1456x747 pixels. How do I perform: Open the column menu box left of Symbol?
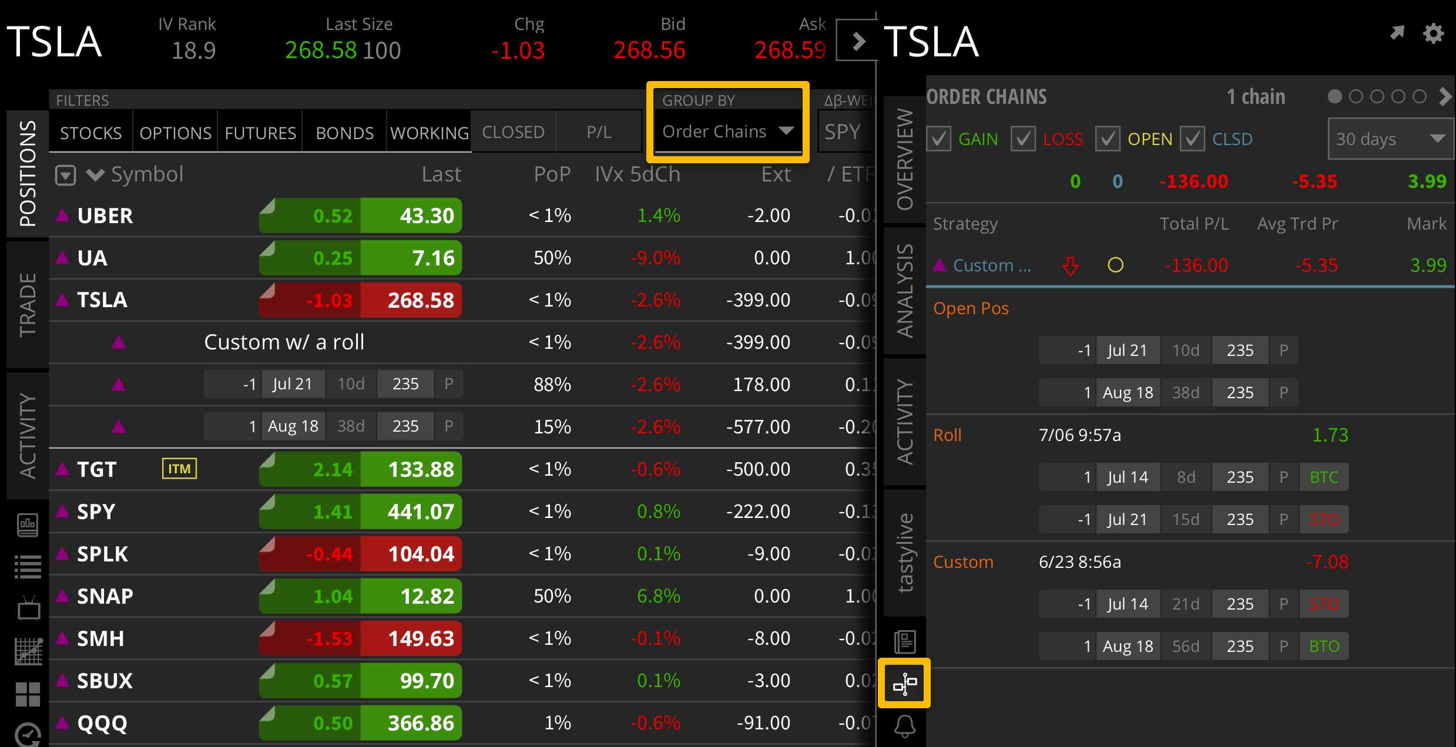coord(65,175)
